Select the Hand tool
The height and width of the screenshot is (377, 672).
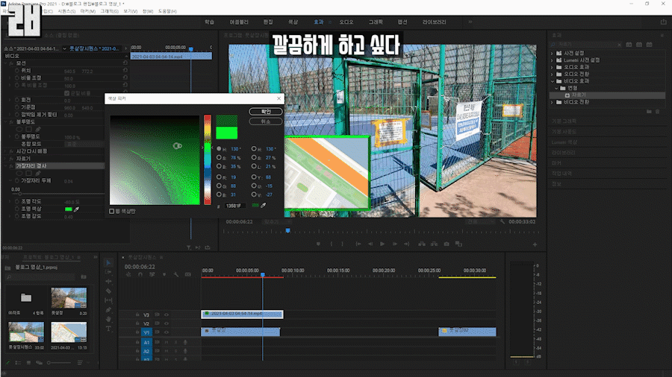(x=108, y=320)
